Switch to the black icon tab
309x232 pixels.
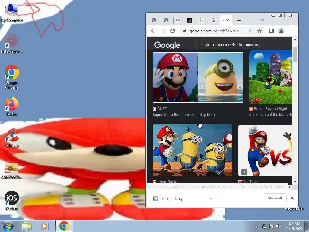point(190,20)
